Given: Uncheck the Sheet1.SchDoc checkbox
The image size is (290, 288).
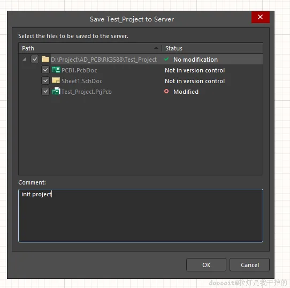Looking at the screenshot, I should click(45, 80).
